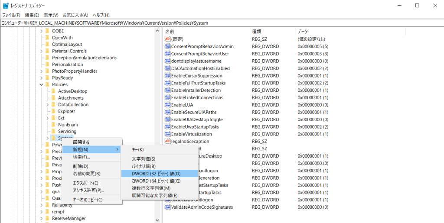
Task: Select 削除(D) in the context menu
Action: (x=92, y=166)
